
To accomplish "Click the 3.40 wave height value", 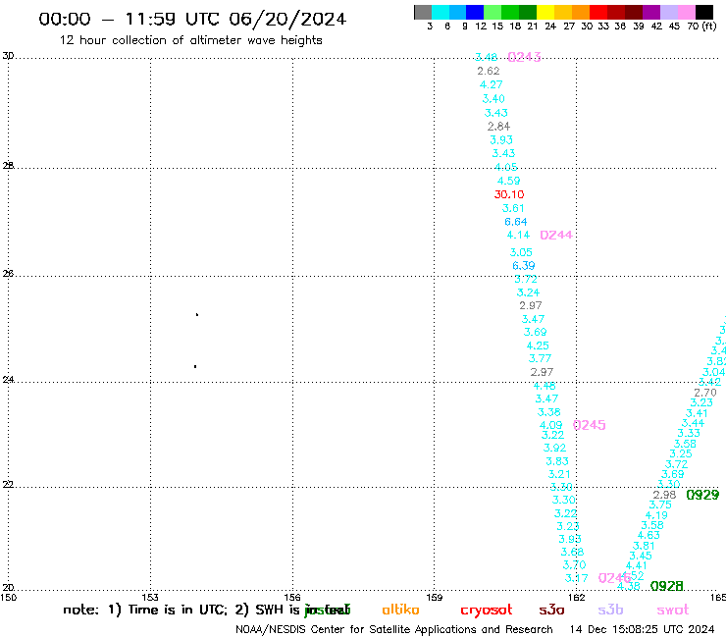I will [493, 99].
